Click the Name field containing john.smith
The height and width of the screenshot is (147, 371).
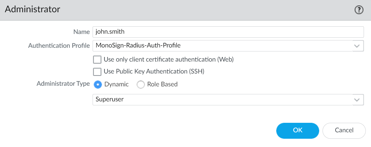[x=228, y=32]
